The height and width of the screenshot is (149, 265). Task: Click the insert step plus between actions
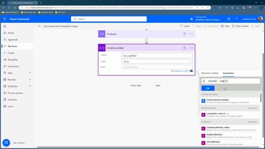[147, 40]
